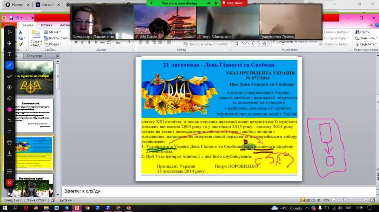Open the Вставка ribbon tab
The image size is (379, 212).
46,25
